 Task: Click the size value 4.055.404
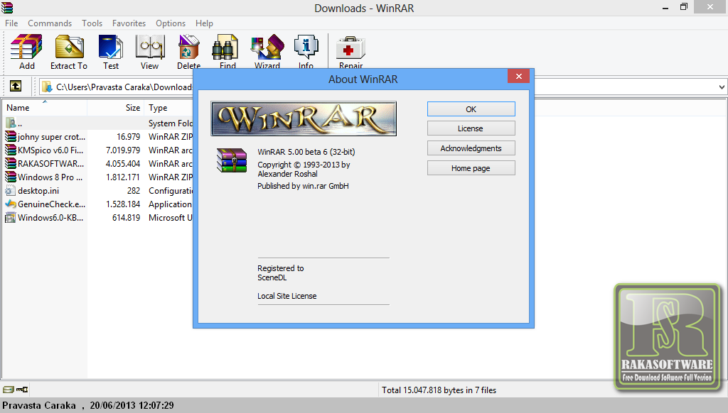(x=122, y=164)
